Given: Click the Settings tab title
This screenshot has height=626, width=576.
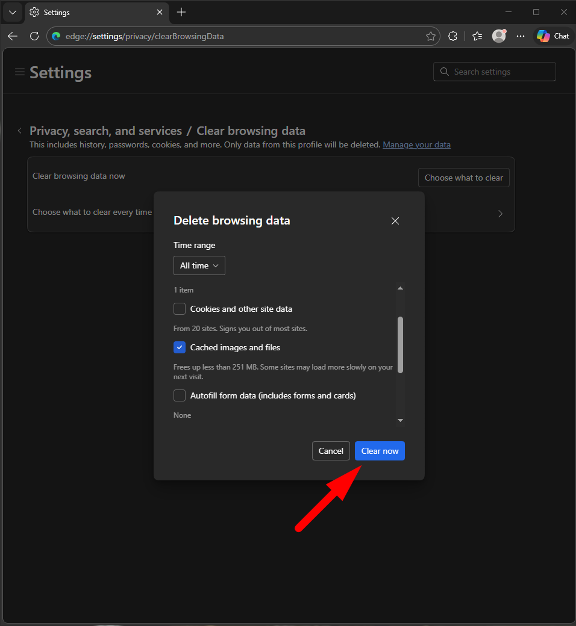Looking at the screenshot, I should coord(57,13).
